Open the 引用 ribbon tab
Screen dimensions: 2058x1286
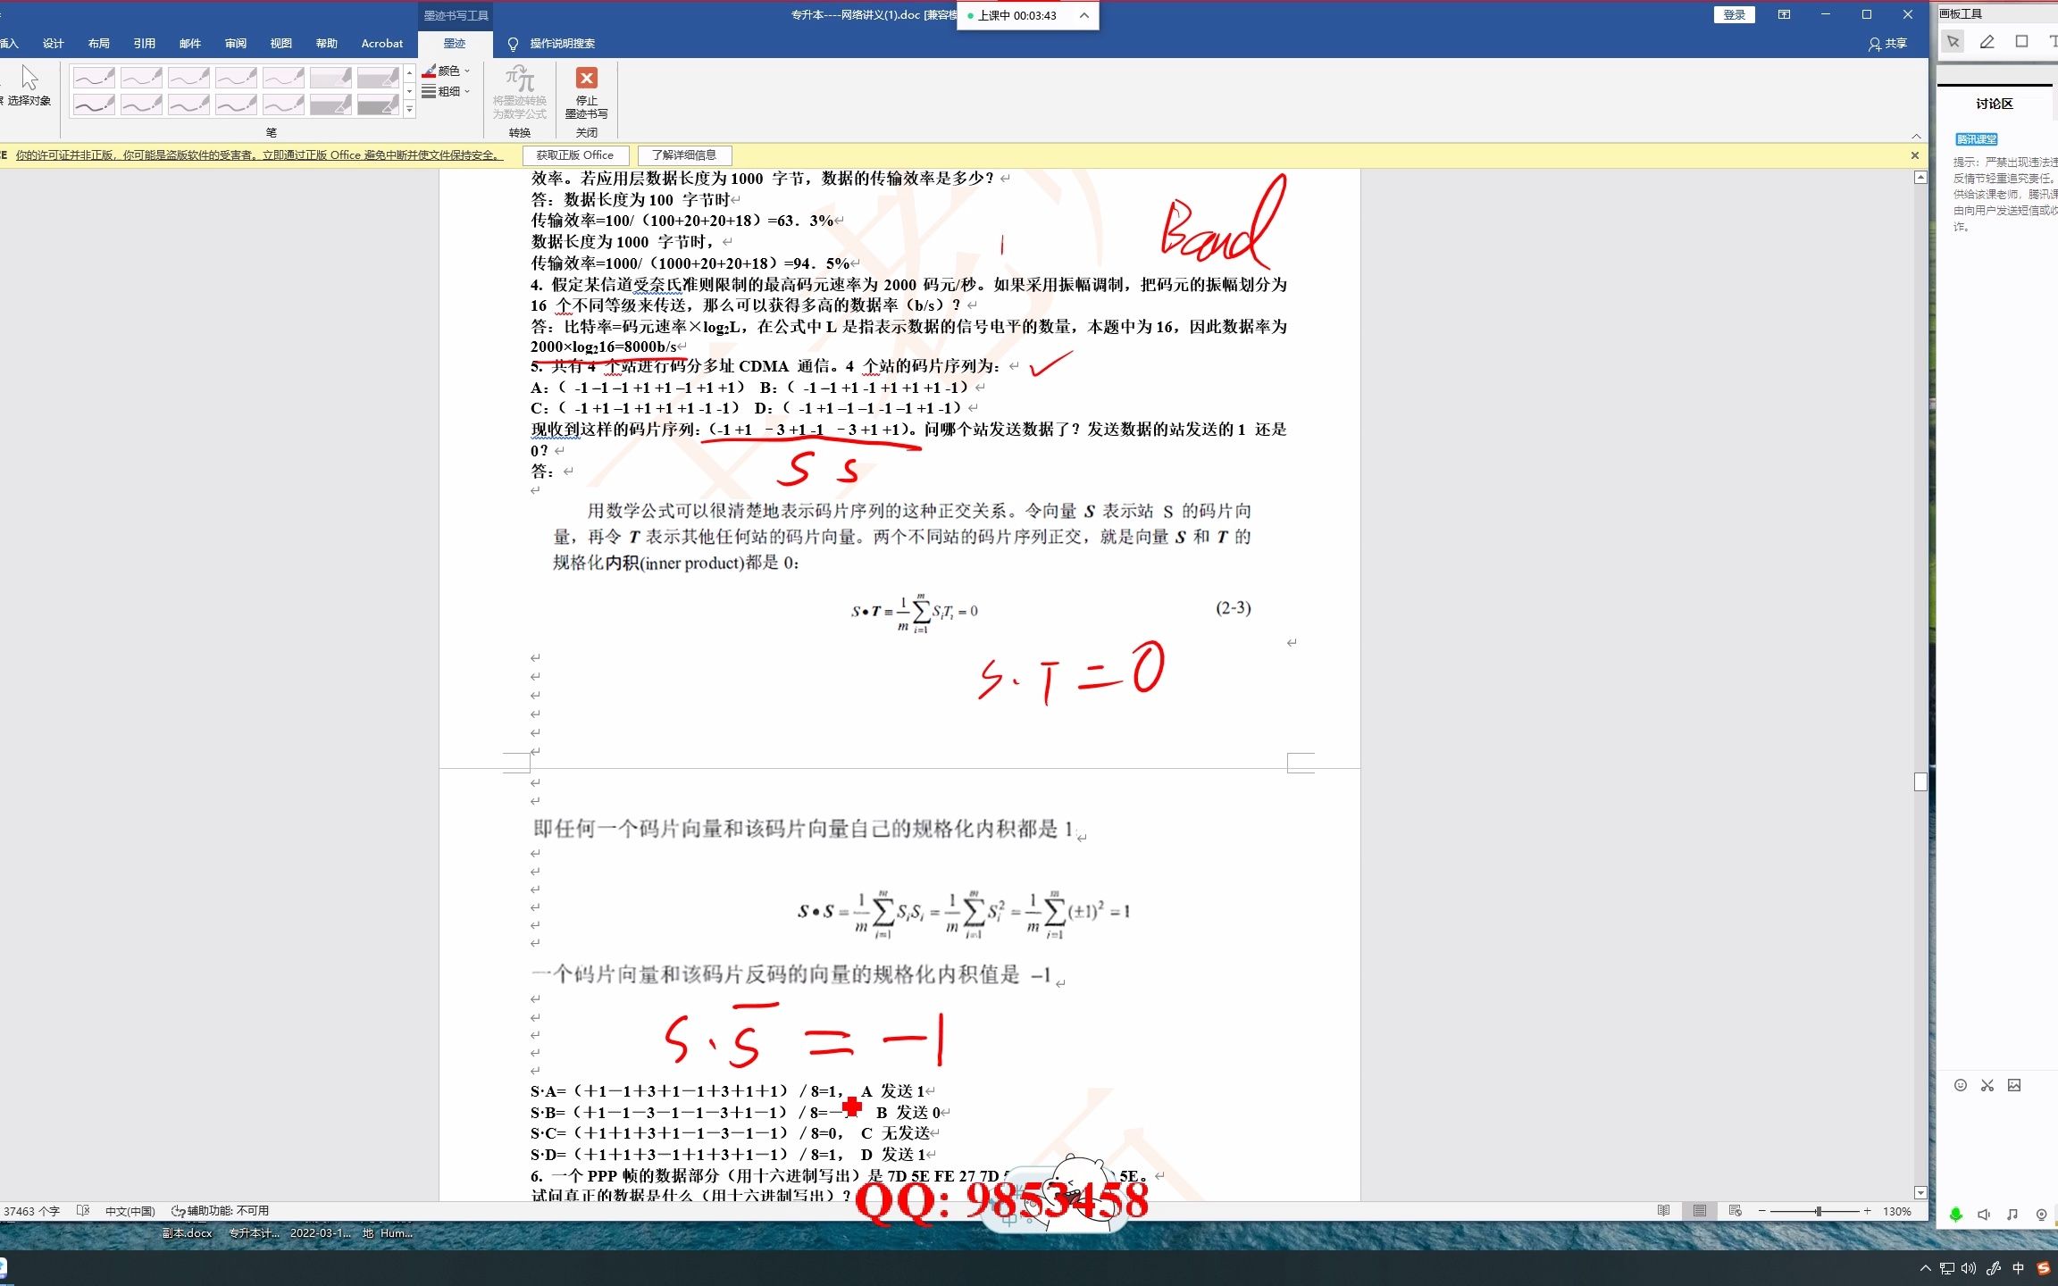145,44
